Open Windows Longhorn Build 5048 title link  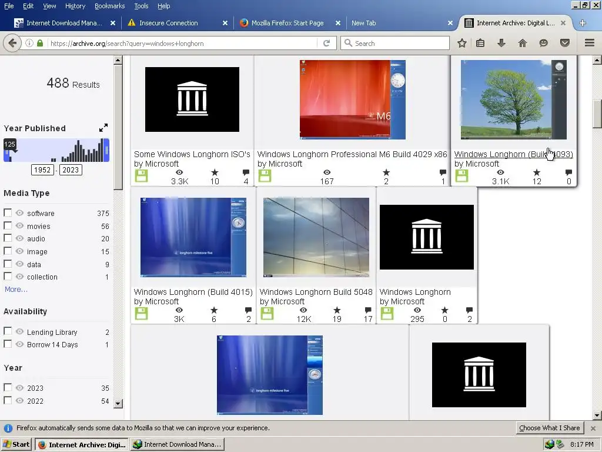[x=316, y=292]
